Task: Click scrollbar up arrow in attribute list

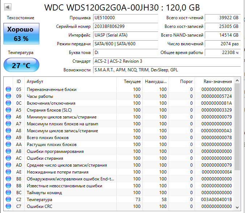Action: pos(237,80)
